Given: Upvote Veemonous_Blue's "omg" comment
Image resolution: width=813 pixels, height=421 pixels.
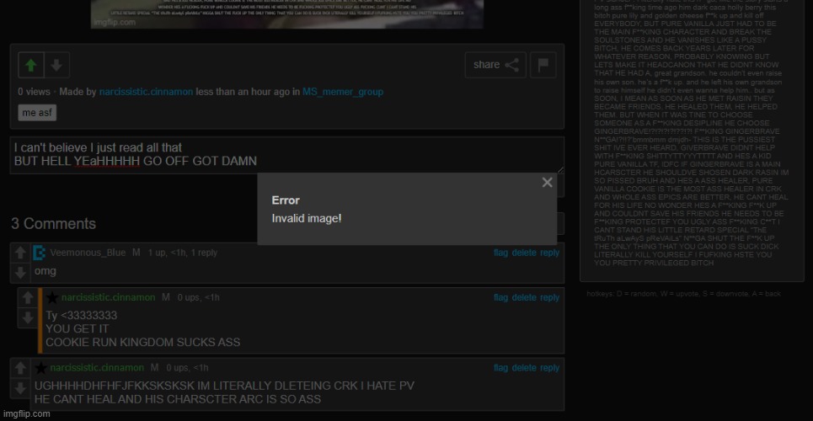Looking at the screenshot, I should click(21, 253).
